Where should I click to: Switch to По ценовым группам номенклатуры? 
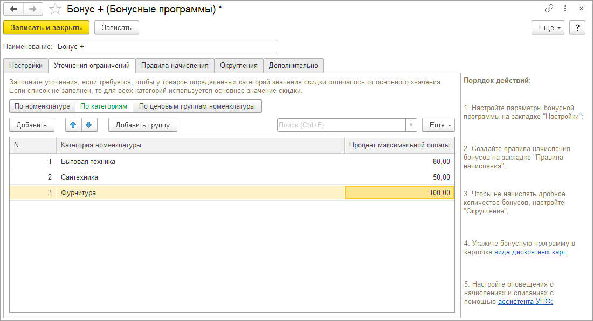[x=197, y=106]
